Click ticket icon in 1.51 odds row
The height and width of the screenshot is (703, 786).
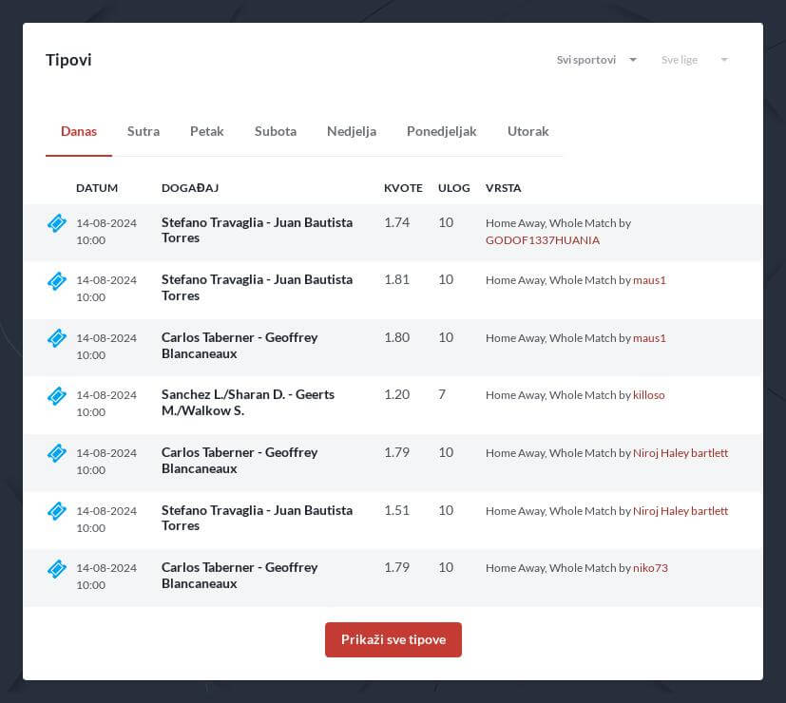tap(57, 511)
